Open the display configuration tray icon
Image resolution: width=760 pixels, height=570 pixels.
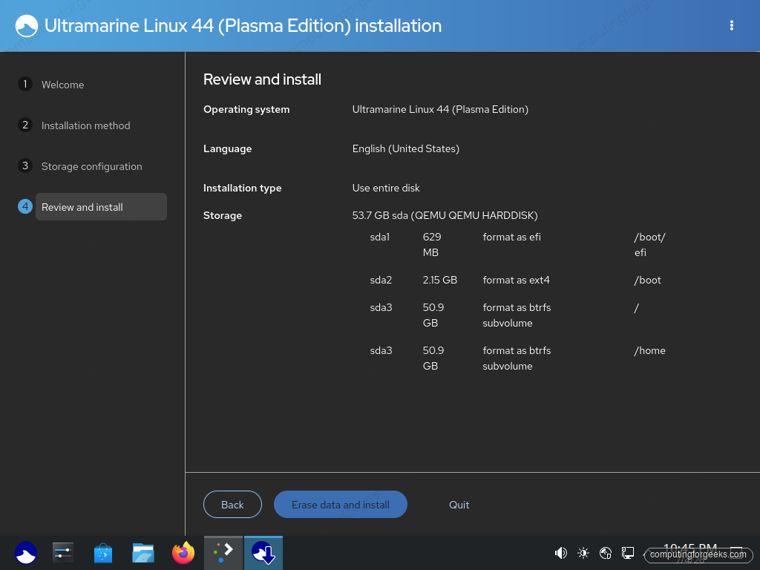click(628, 553)
